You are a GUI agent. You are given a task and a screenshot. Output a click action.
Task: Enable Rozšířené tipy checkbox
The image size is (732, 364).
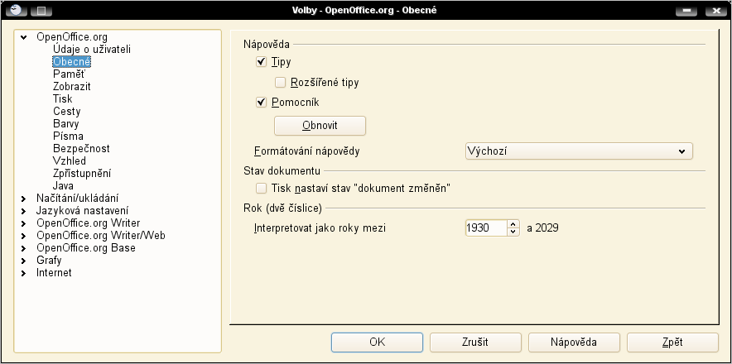[x=280, y=83]
